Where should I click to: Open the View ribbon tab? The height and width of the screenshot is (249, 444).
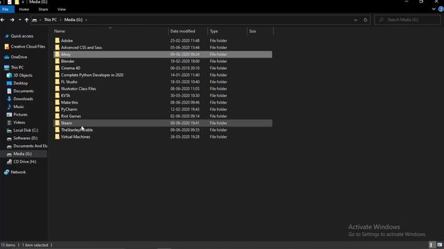[x=62, y=9]
